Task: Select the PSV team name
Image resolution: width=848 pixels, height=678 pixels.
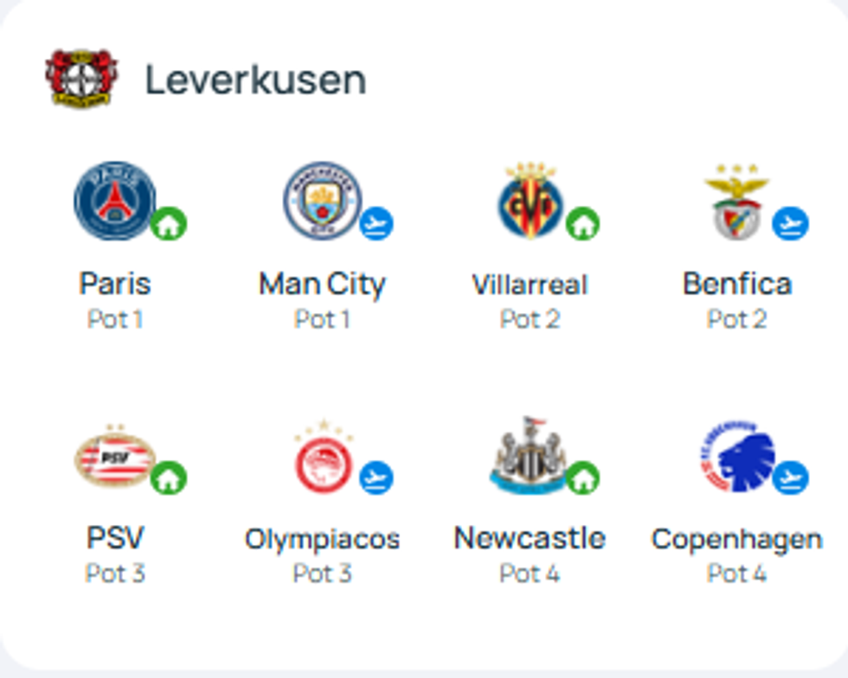Action: click(x=115, y=538)
